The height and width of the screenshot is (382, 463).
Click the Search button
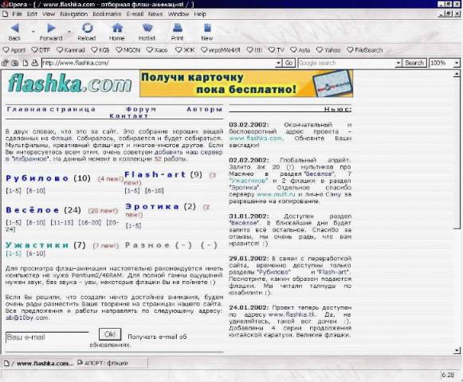(x=414, y=63)
